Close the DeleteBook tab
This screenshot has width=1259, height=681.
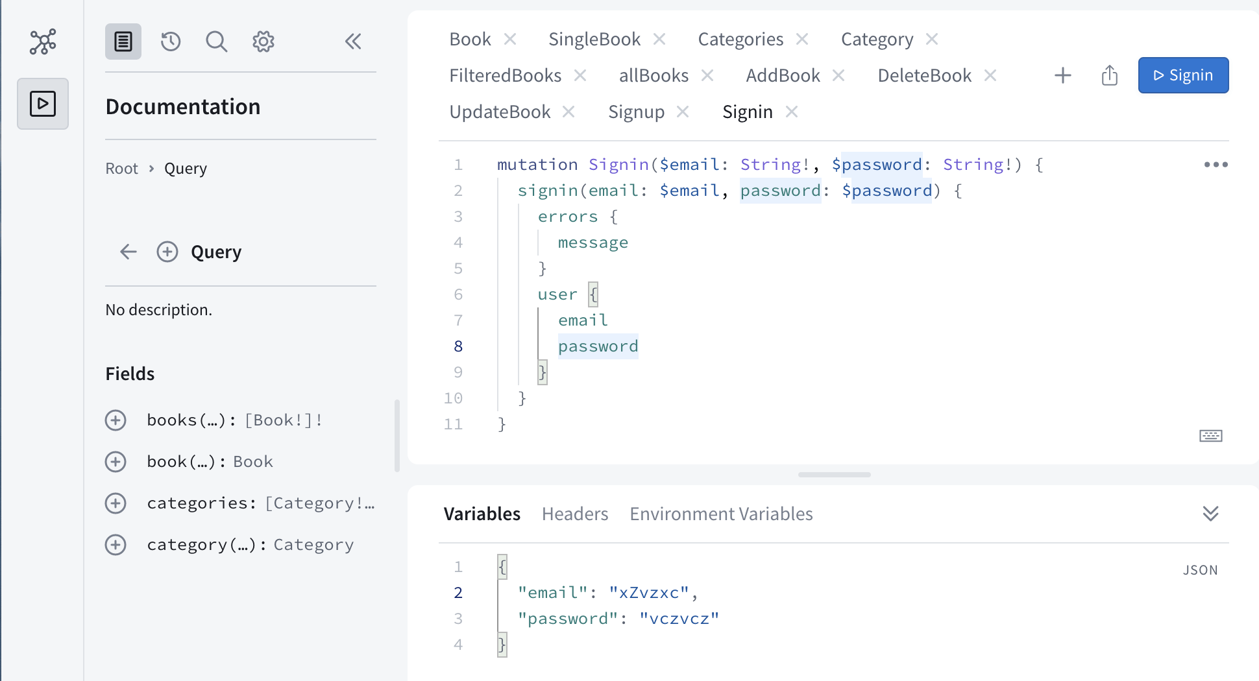[x=990, y=76]
